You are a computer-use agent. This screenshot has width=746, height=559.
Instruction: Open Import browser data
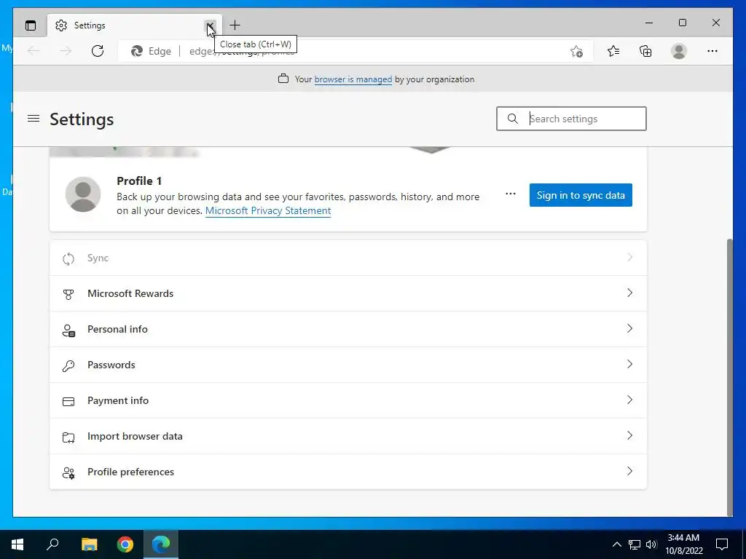(x=348, y=436)
